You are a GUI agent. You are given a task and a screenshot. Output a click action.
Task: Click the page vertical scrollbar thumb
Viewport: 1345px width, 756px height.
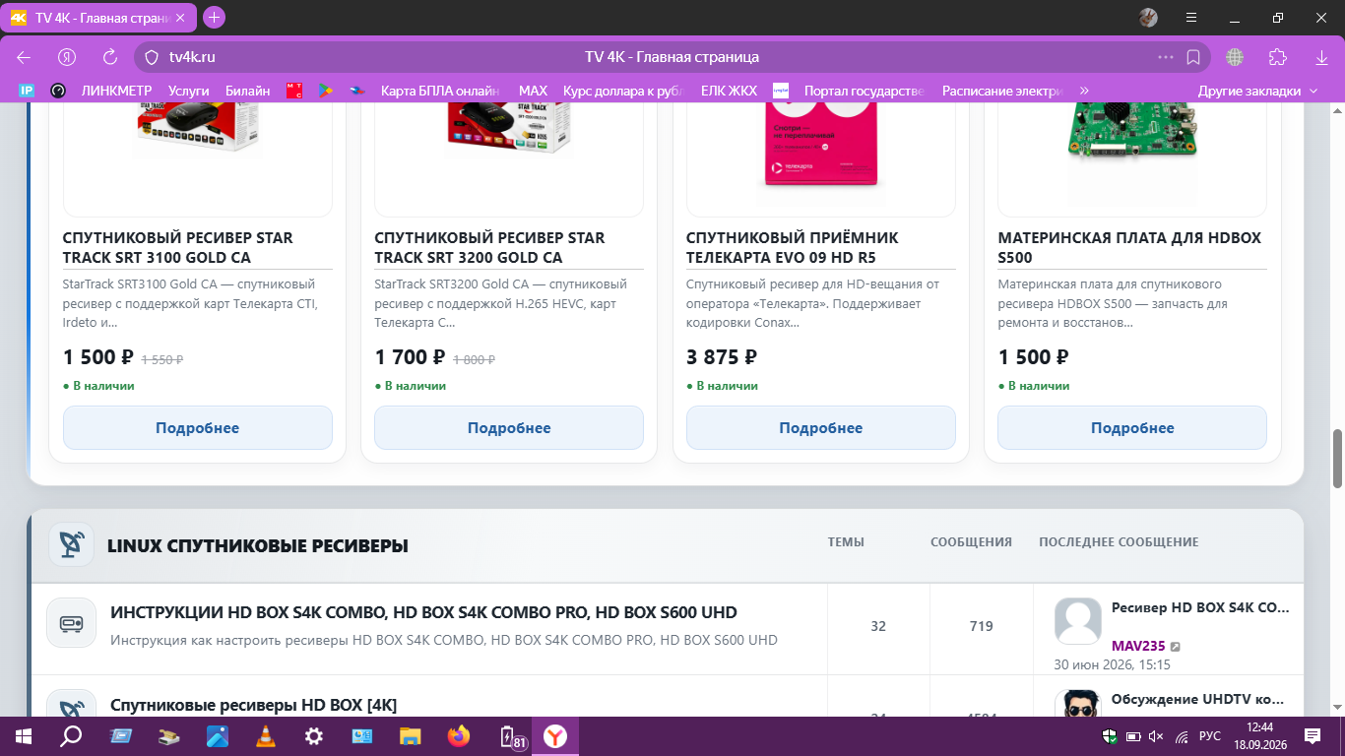1337,458
